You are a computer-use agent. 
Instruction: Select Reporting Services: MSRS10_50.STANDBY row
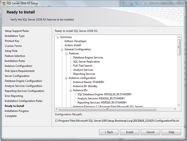[x=102, y=103]
